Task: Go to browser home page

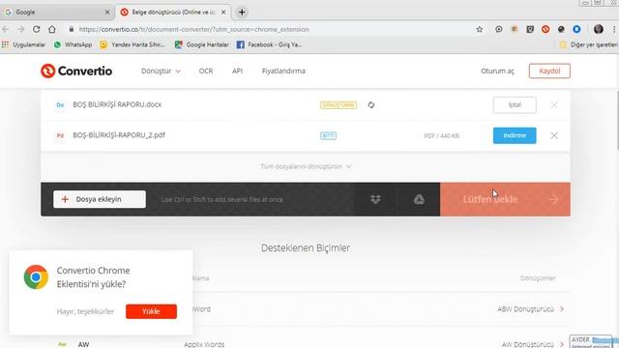Action: (x=51, y=29)
